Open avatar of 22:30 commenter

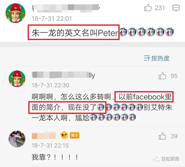[17, 79]
